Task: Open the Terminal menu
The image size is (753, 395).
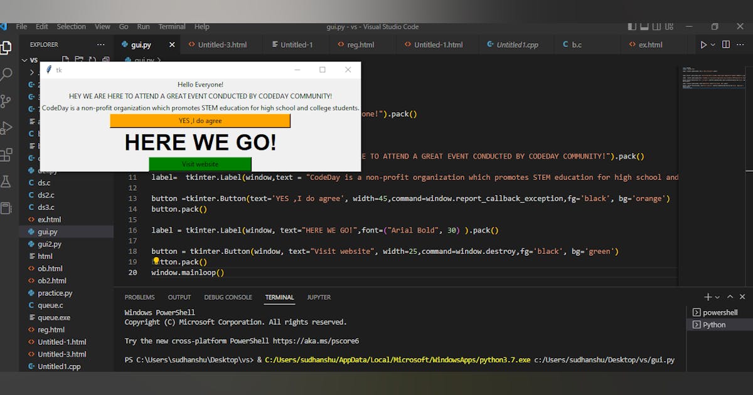Action: click(171, 27)
